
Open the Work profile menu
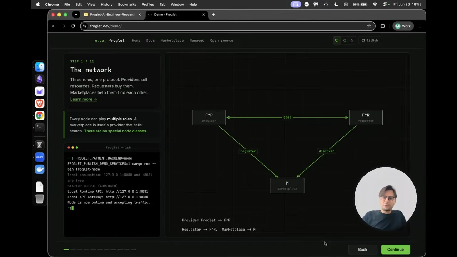click(x=403, y=26)
